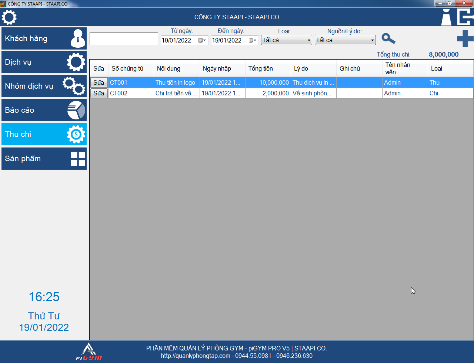The image size is (474, 363).
Task: Expand the Nguồn/Lý do dropdown
Action: (x=372, y=40)
